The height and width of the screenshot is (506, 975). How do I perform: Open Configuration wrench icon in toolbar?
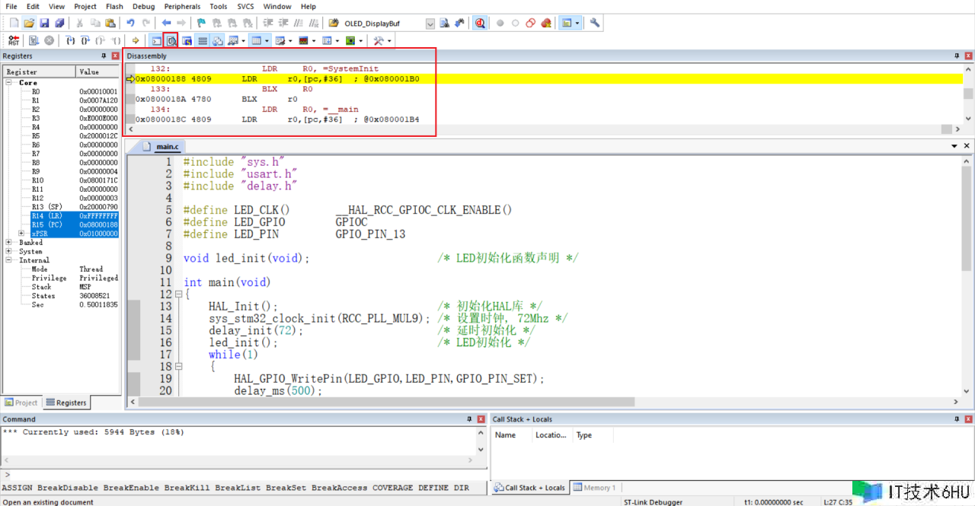[x=595, y=23]
